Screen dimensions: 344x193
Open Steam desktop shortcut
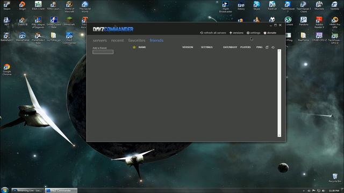pos(7,6)
